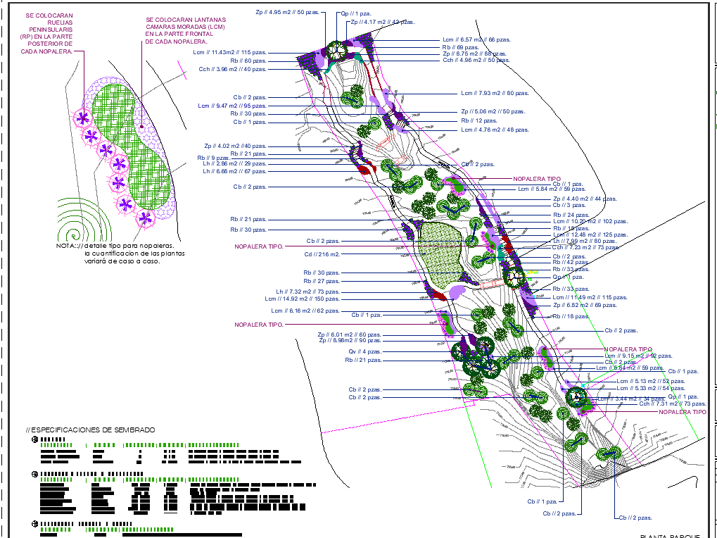
Task: Click first crosshair bullet under Especificaciones de Sembrado
Action: (x=34, y=440)
